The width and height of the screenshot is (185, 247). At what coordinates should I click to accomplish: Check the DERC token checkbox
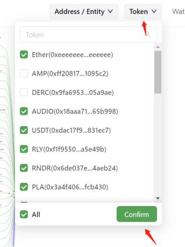24,92
